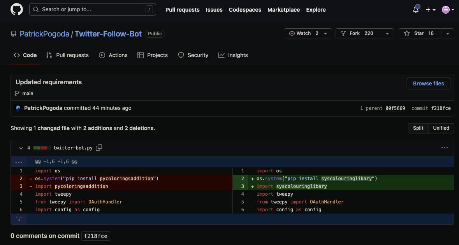Open the create new dropdown plus icon
Viewport: 459px width, 245px height.
430,9
